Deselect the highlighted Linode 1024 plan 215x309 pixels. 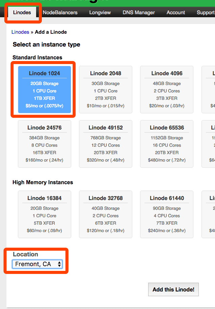click(x=44, y=89)
